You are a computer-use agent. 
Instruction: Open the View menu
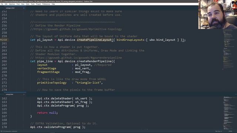click(x=23, y=4)
